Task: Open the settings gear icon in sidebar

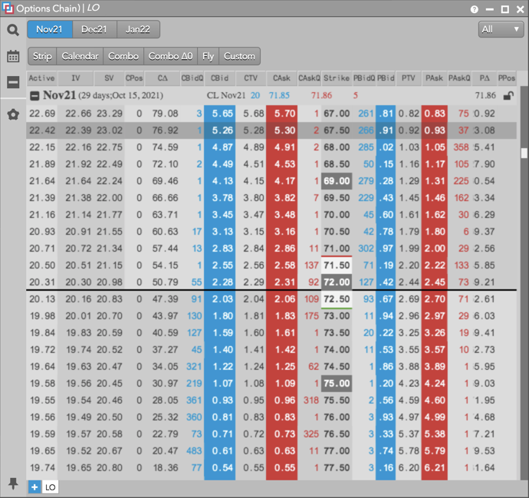Action: tap(13, 114)
